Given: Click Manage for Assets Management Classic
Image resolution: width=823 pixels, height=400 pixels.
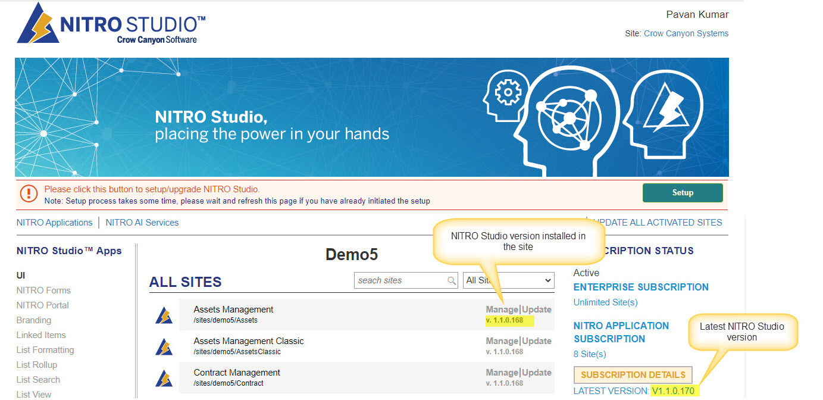Looking at the screenshot, I should pos(502,341).
